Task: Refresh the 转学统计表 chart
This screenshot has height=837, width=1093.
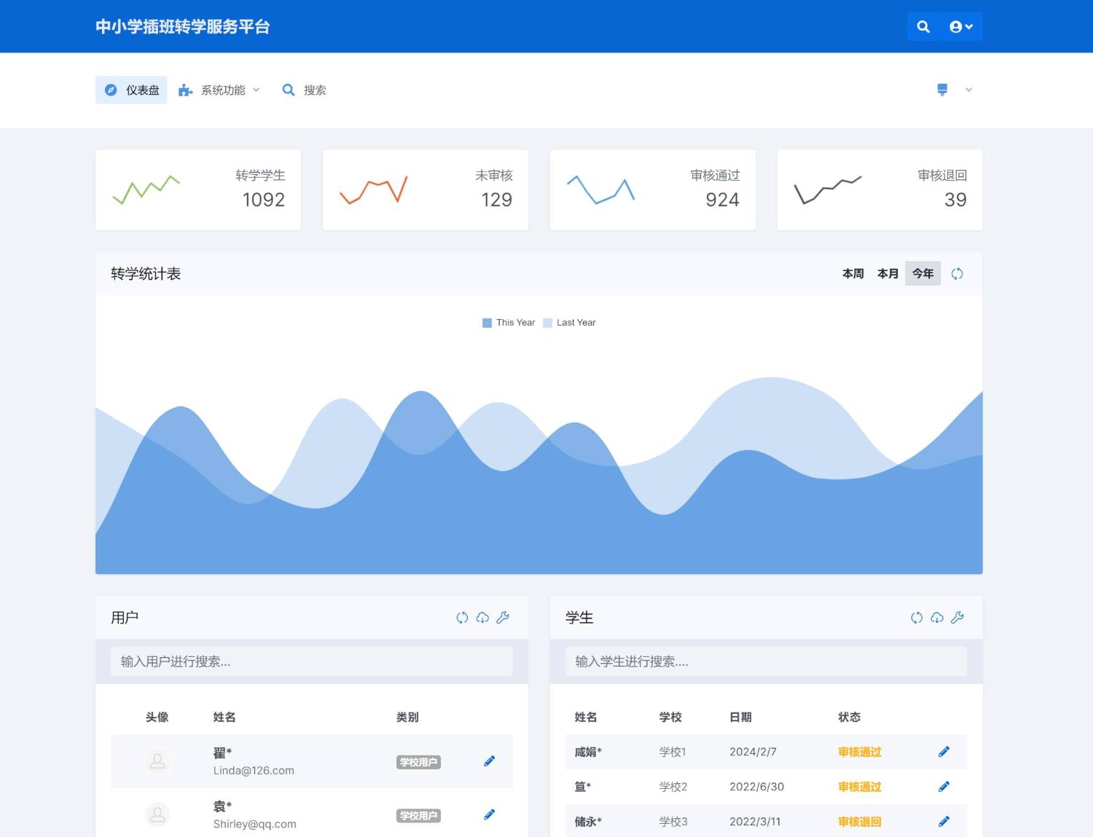Action: (957, 273)
